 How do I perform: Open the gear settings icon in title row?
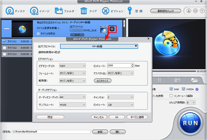click(112, 29)
